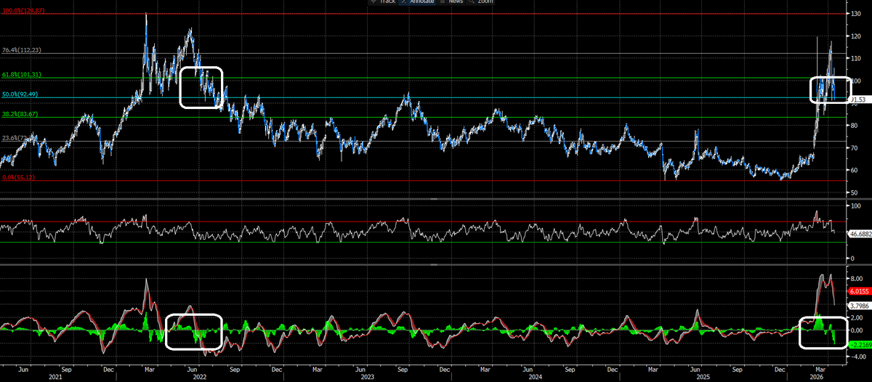Click the red MACD value label 6.0155
Viewport: 872px width, 382px height.
[860, 290]
